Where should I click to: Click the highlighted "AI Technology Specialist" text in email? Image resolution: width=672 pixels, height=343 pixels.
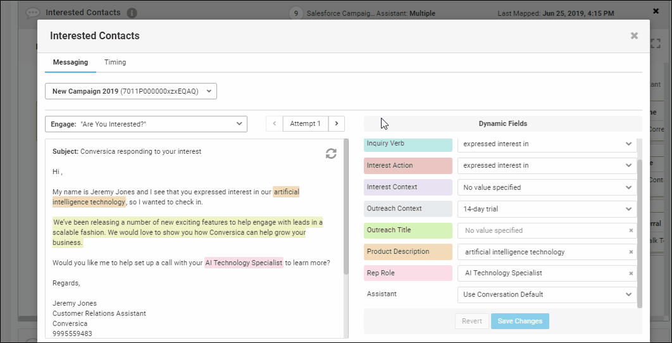pyautogui.click(x=244, y=263)
